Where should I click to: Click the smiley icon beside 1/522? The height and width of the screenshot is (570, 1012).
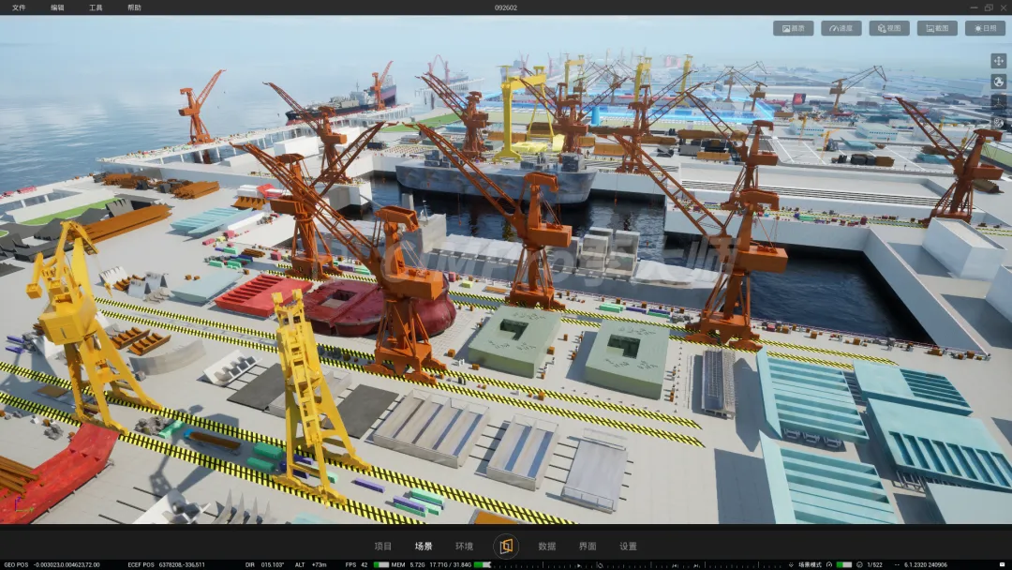[859, 564]
